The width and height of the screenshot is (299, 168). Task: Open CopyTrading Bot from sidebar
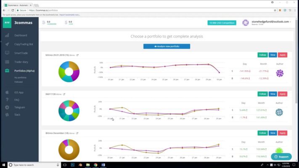coord(24,44)
